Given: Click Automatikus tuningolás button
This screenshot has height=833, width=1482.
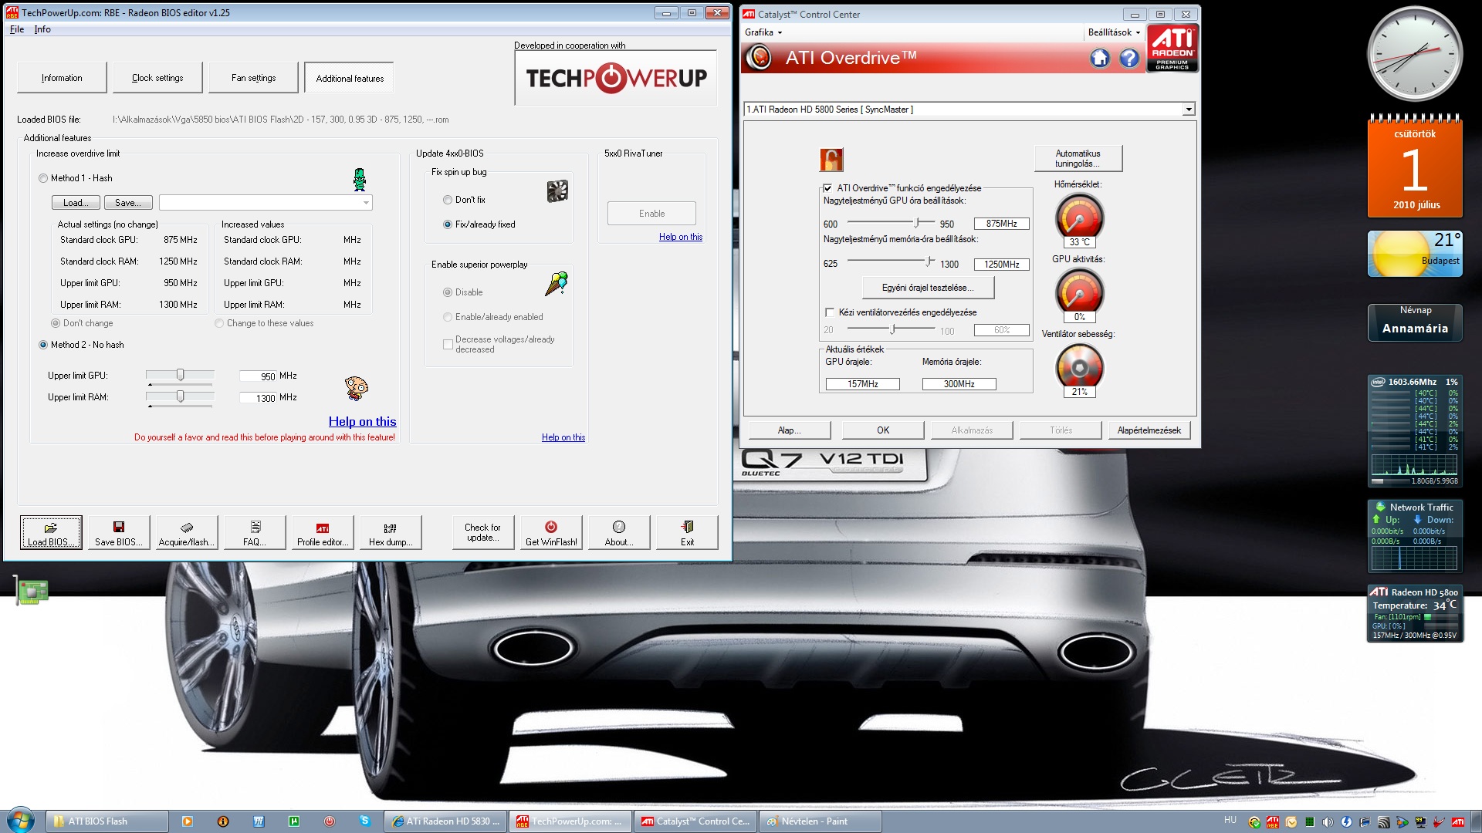Looking at the screenshot, I should click(1078, 158).
